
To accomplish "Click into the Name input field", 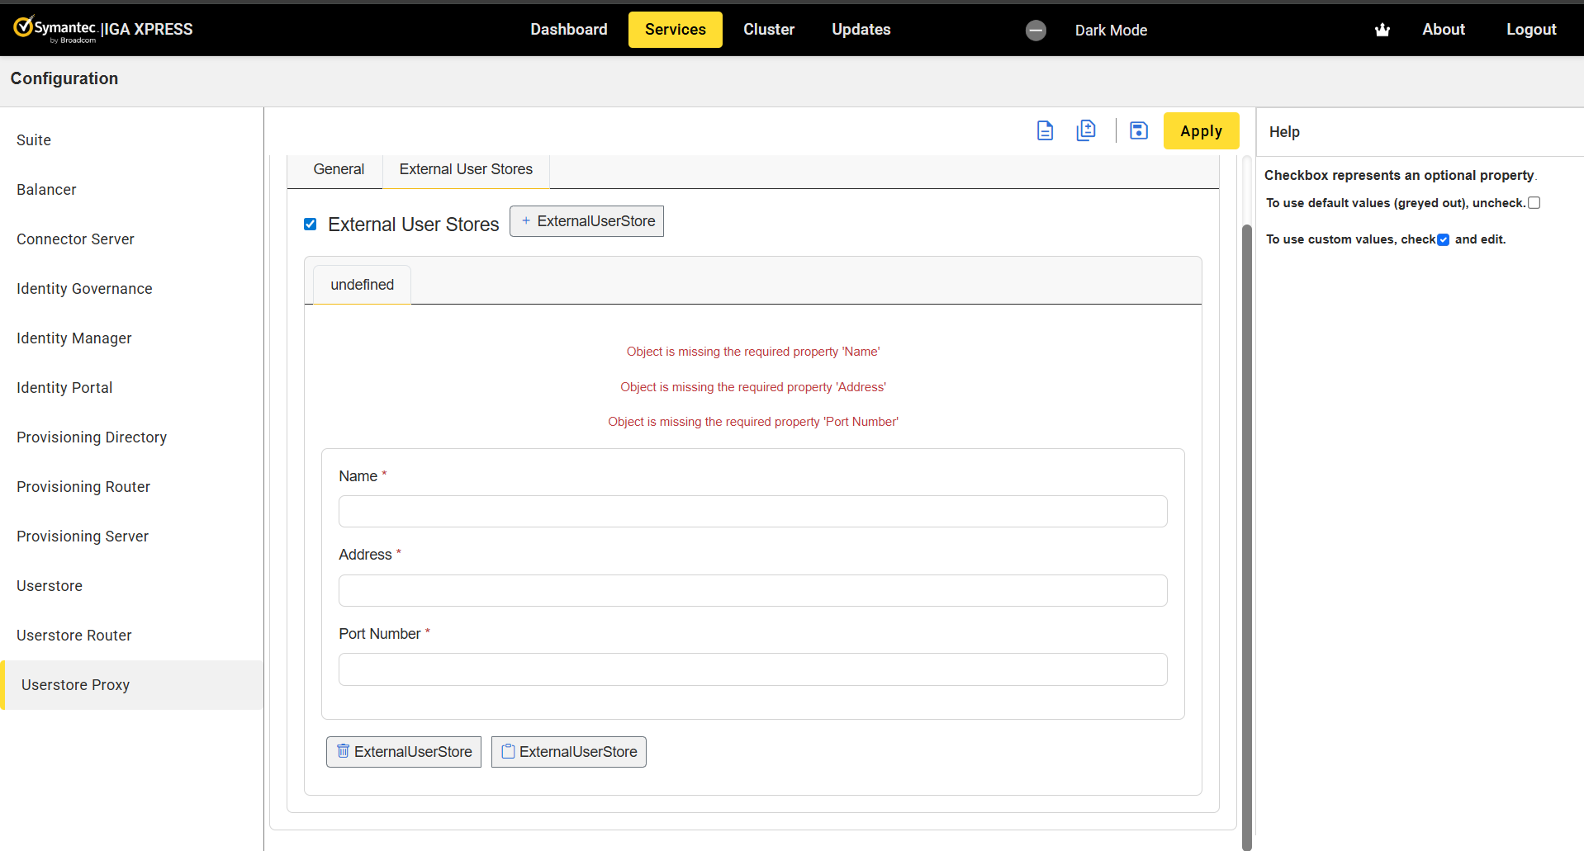I will pyautogui.click(x=752, y=512).
